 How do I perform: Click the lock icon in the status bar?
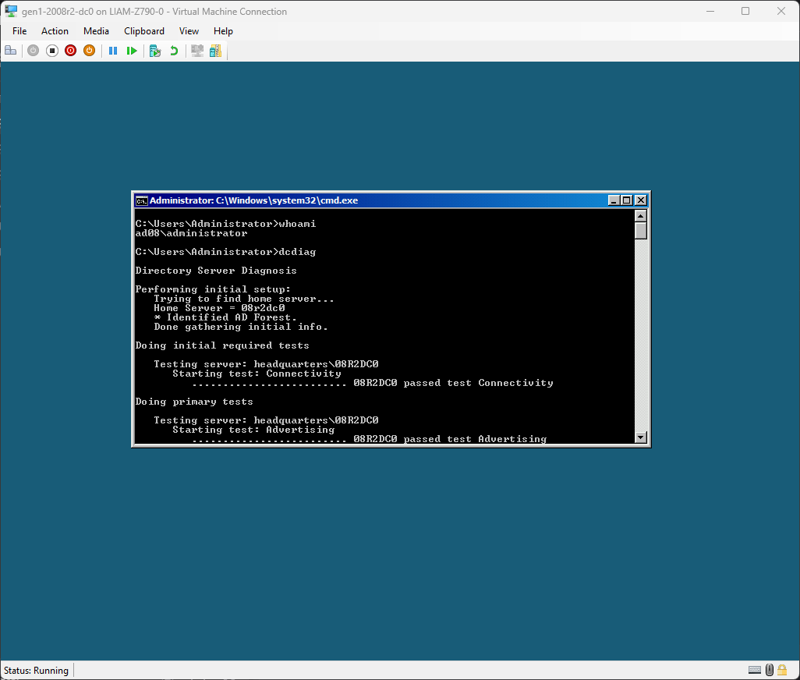tap(781, 670)
